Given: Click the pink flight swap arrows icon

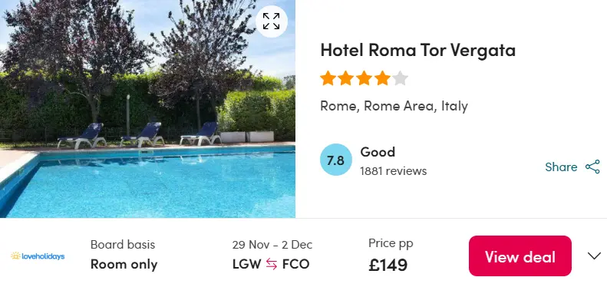Looking at the screenshot, I should point(272,264).
